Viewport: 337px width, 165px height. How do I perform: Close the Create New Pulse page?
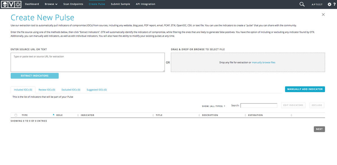pyautogui.click(x=323, y=15)
